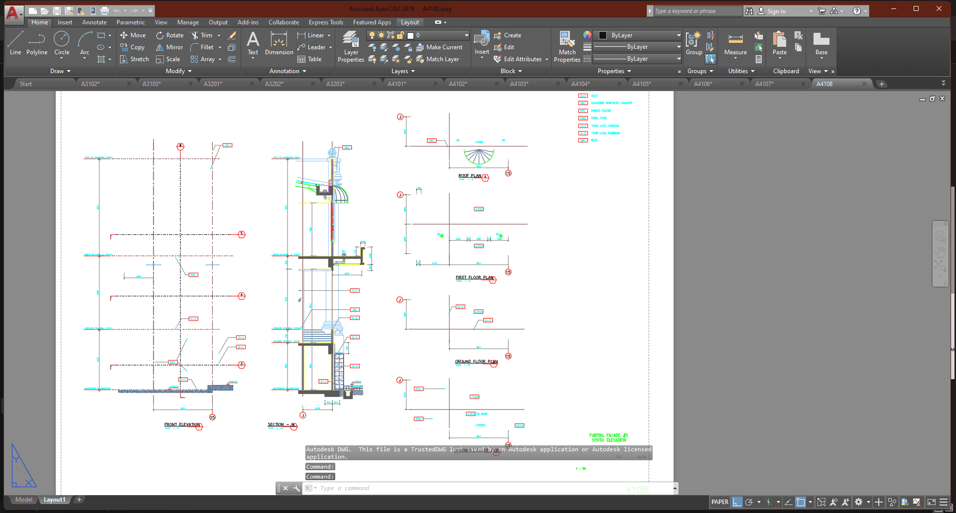Toggle ortho mode in the status bar
This screenshot has width=956, height=513.
pos(737,502)
